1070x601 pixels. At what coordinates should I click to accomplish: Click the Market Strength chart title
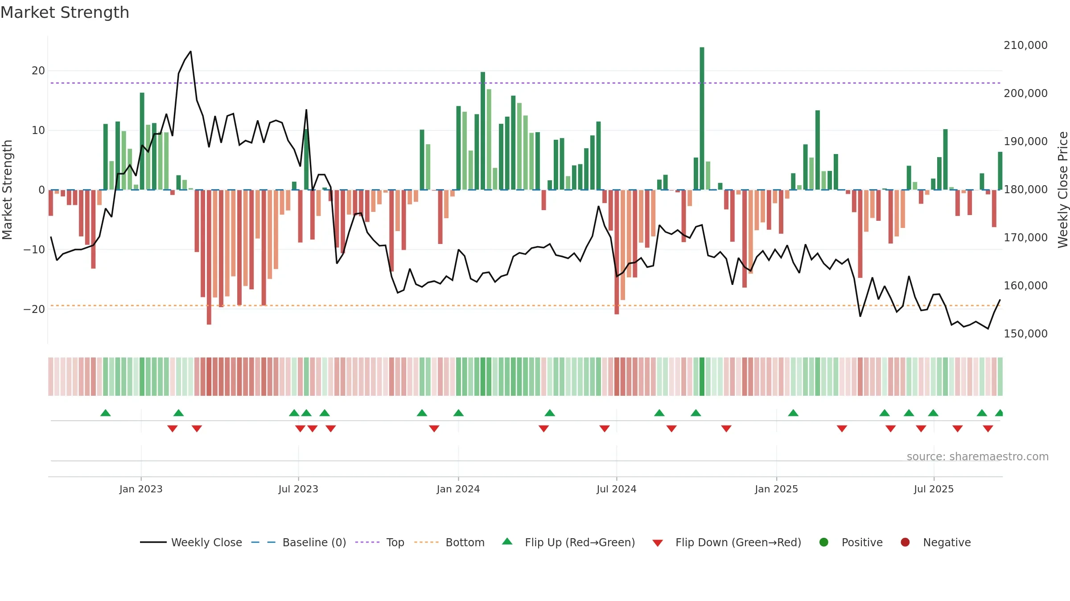65,12
